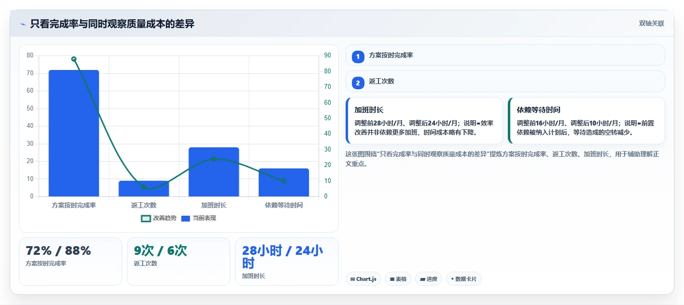This screenshot has height=305, width=684.
Task: Click the line point above 方案按时完成率
Action: click(74, 59)
